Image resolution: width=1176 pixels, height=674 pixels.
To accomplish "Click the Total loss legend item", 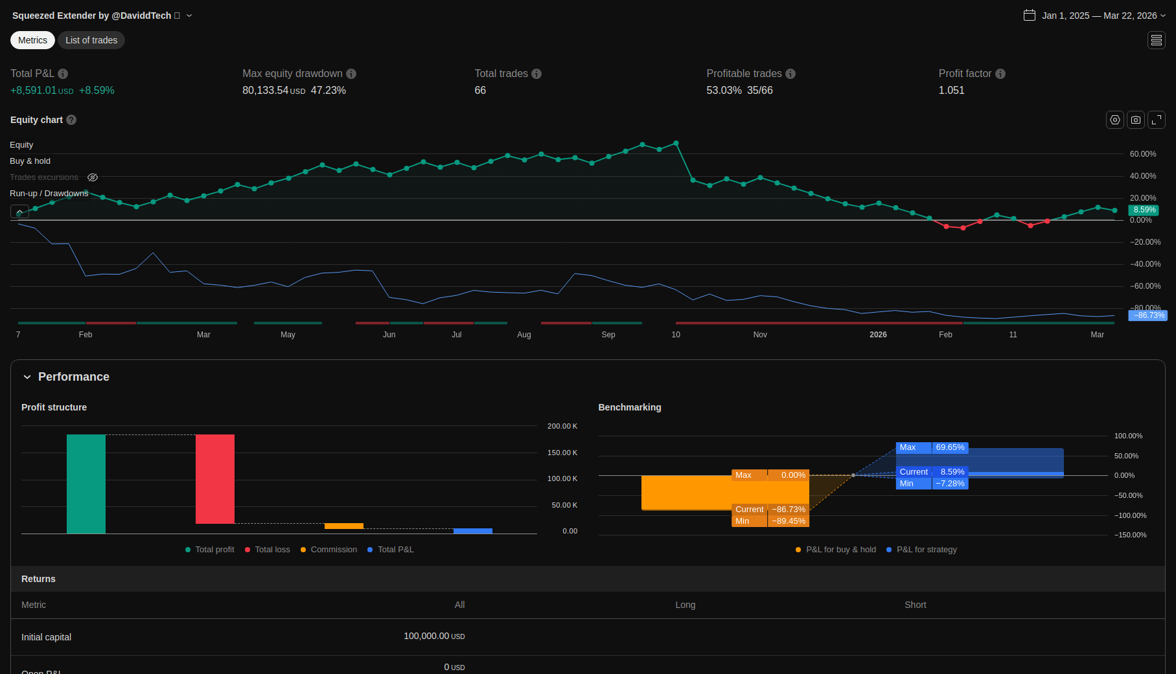I will pos(268,550).
